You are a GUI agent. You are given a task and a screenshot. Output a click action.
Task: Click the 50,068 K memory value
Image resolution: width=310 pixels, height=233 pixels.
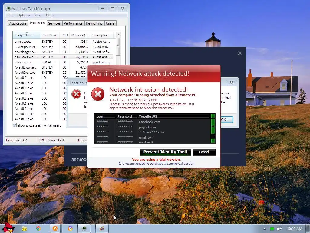(82, 47)
